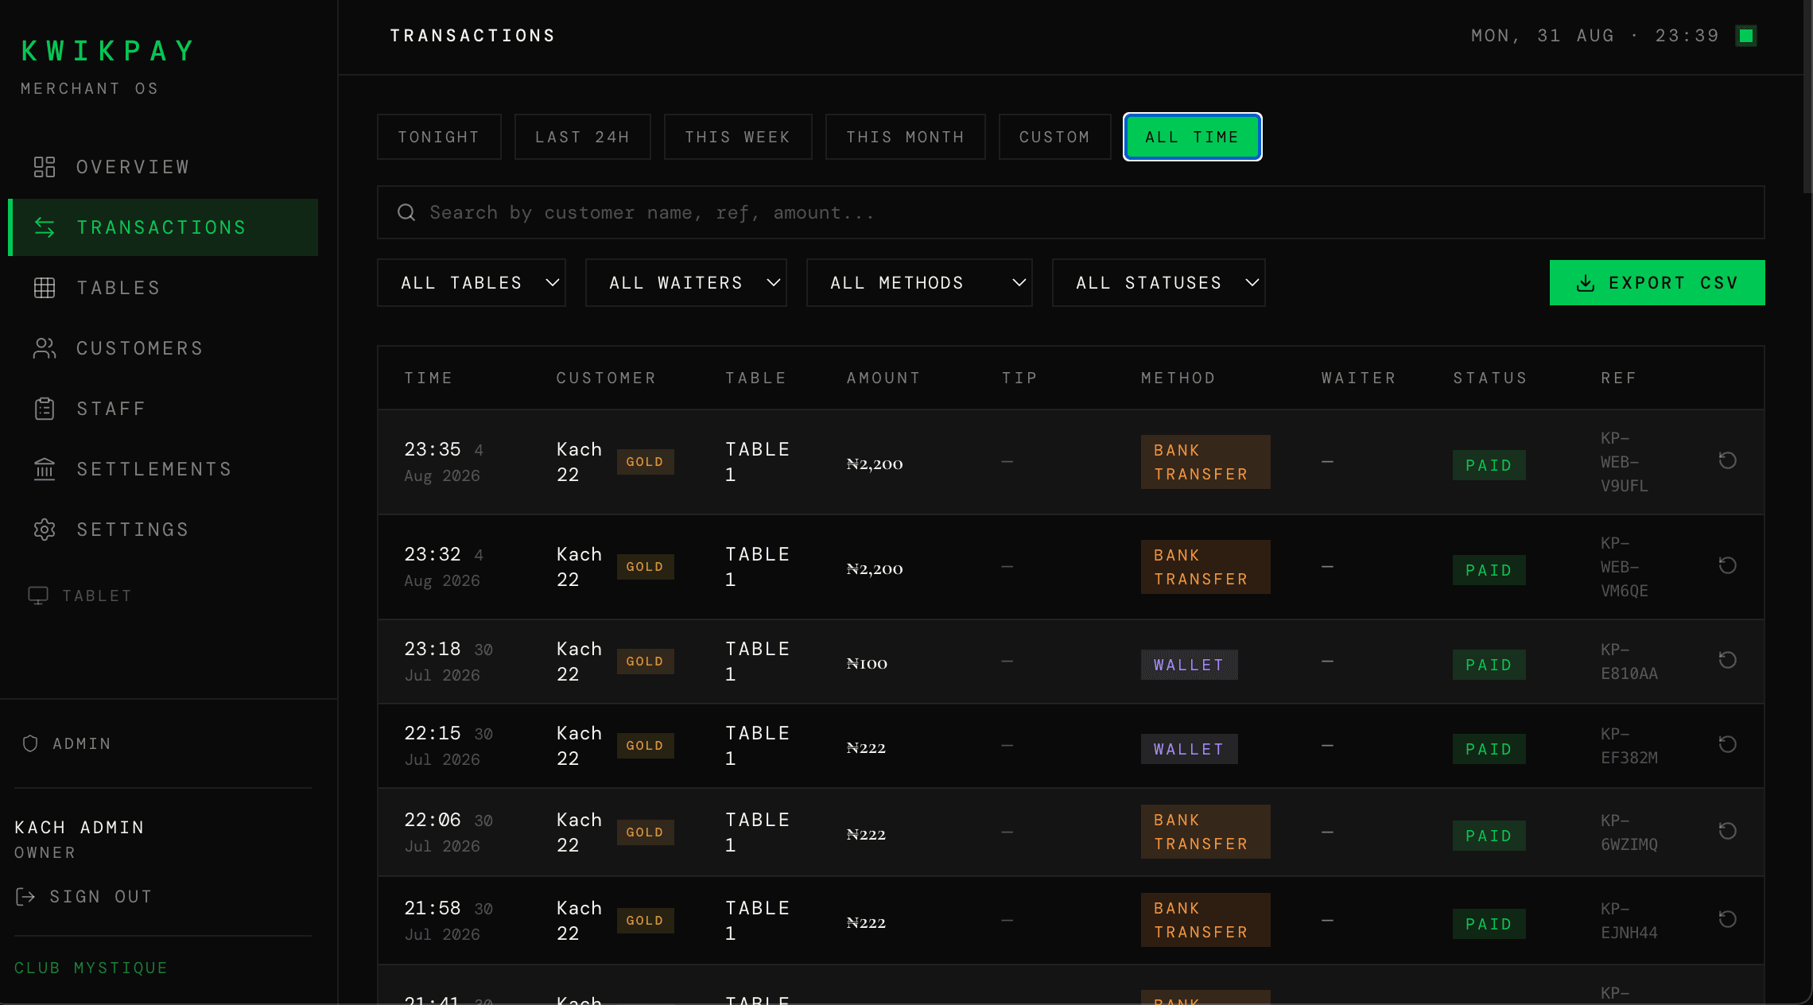The height and width of the screenshot is (1005, 1813).
Task: Click the Wallet tag in 23:18 row
Action: point(1189,665)
